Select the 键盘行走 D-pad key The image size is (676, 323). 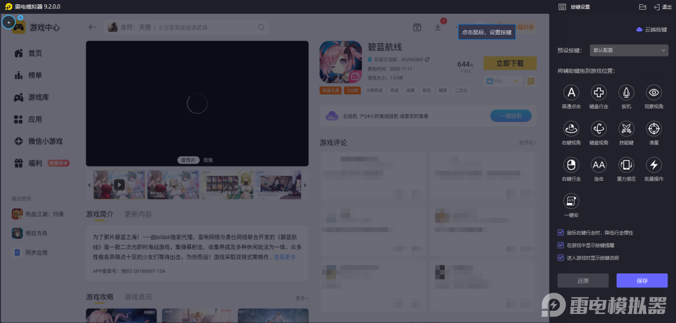pyautogui.click(x=599, y=93)
